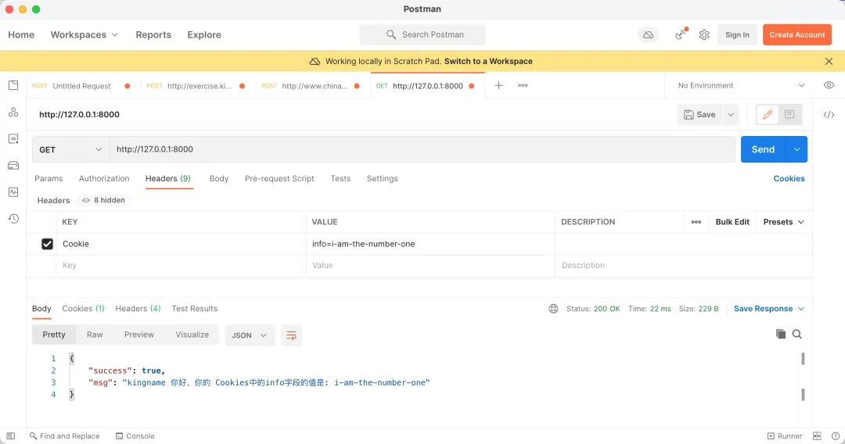Open the JSON format dropdown

(x=249, y=335)
